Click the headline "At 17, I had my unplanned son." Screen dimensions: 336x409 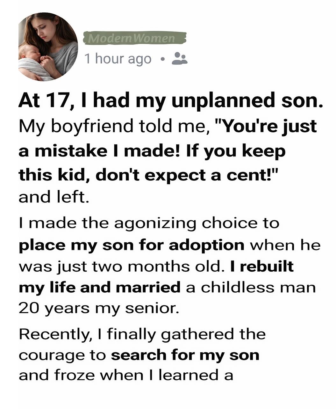click(x=171, y=100)
